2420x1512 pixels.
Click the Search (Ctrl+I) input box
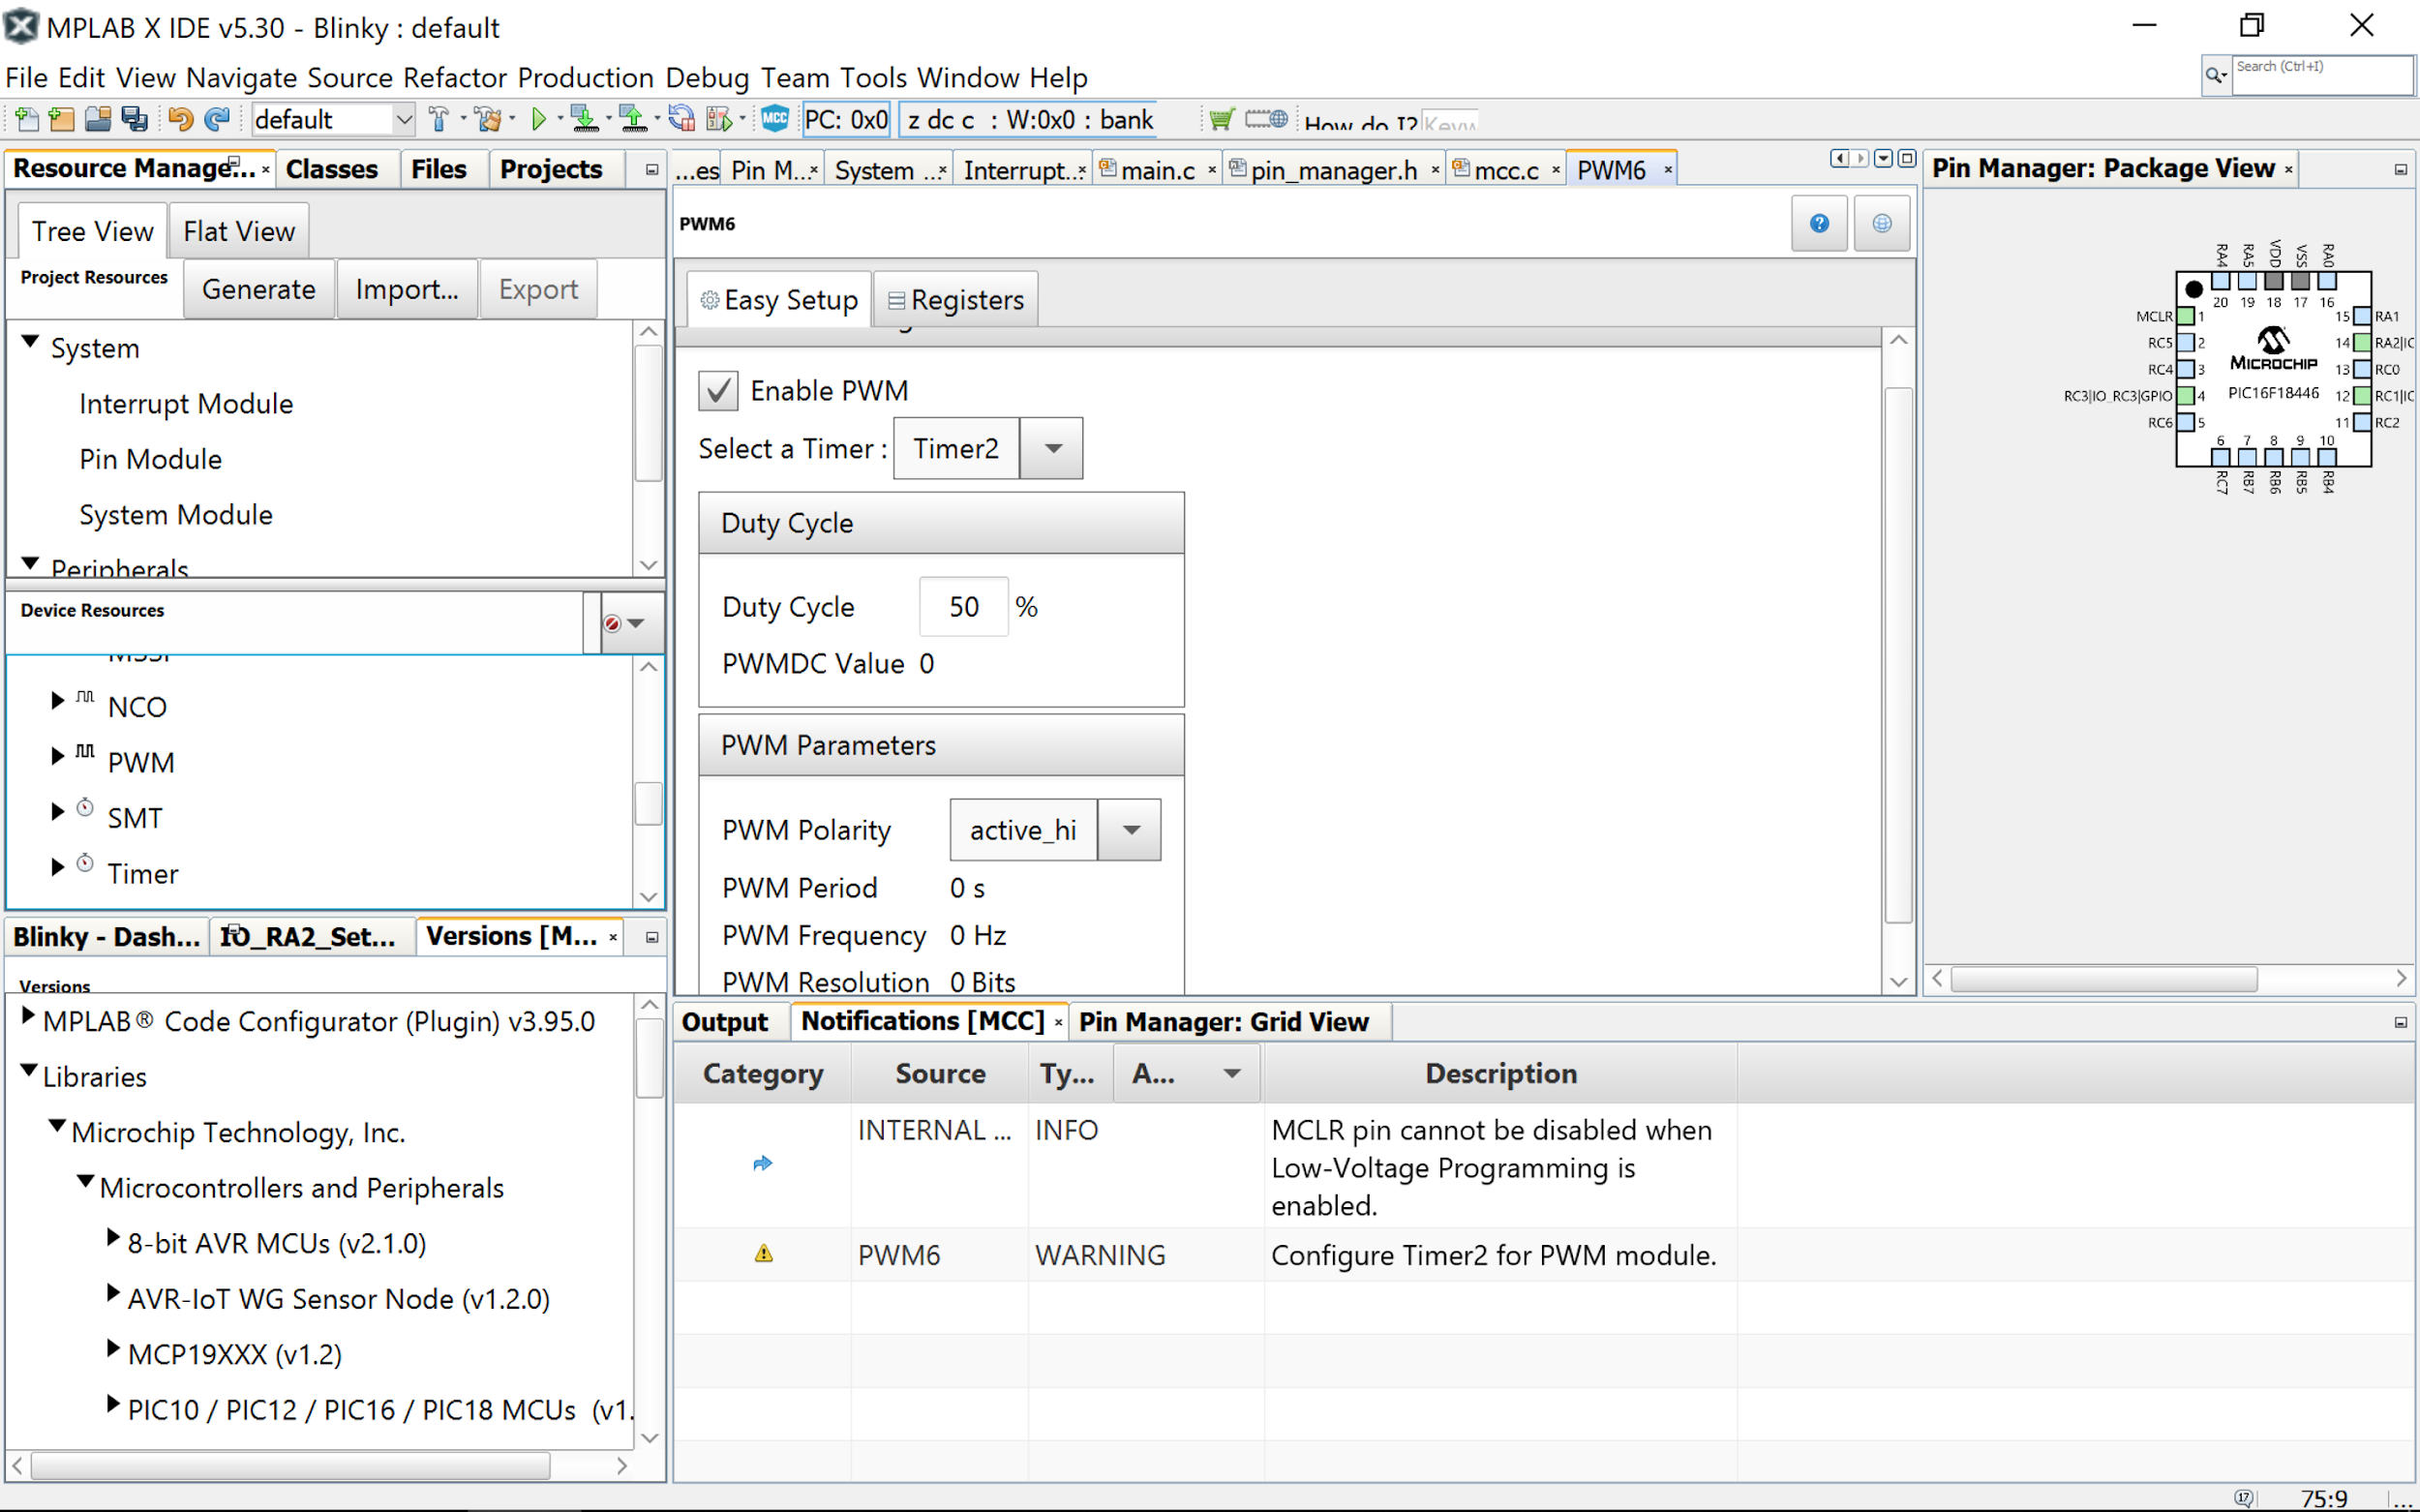(x=2322, y=75)
